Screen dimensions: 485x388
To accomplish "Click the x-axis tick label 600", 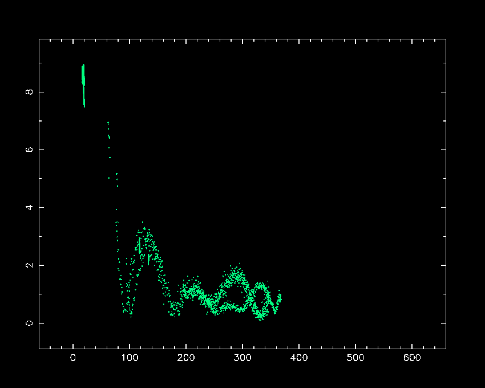I will [x=412, y=358].
